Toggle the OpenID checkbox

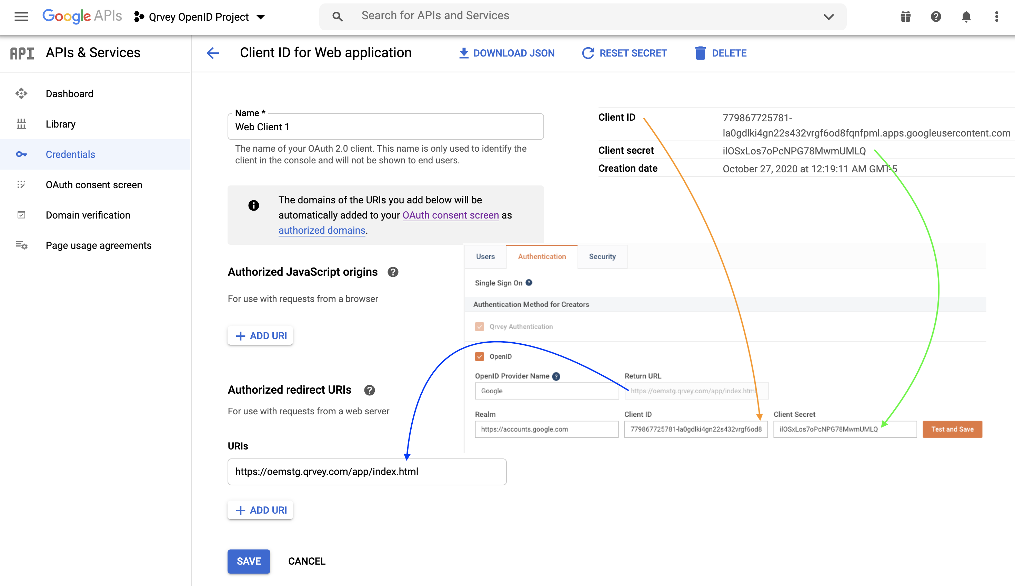coord(479,356)
